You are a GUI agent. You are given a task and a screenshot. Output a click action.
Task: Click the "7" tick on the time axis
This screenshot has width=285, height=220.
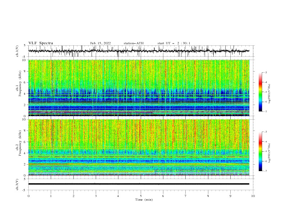click(186, 196)
